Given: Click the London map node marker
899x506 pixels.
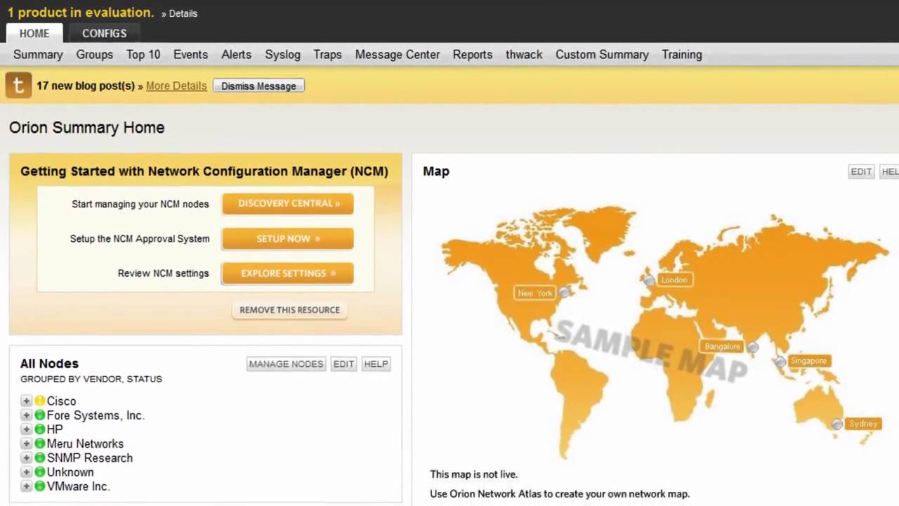Looking at the screenshot, I should [650, 280].
